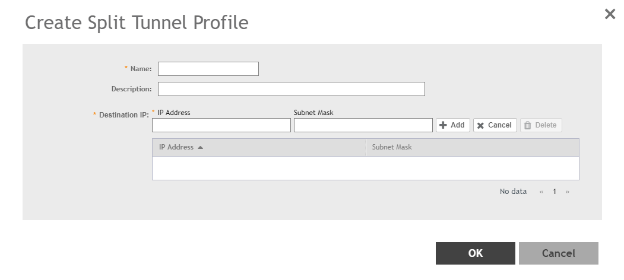Click the empty row in the IP table
This screenshot has height=280, width=624.
tap(365, 168)
